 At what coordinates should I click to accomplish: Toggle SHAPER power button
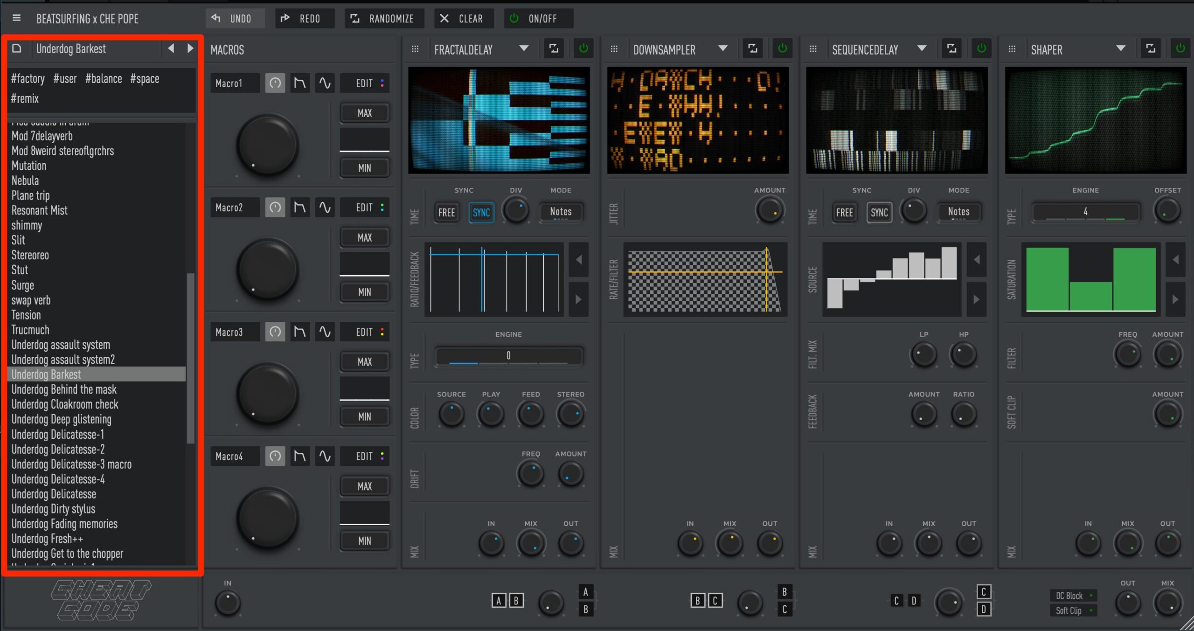[1180, 49]
